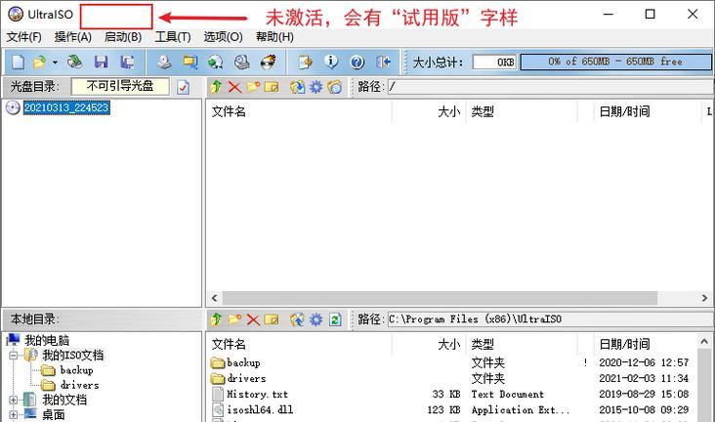Click the blue info icon in toolbar
This screenshot has height=422, width=715.
pyautogui.click(x=331, y=62)
